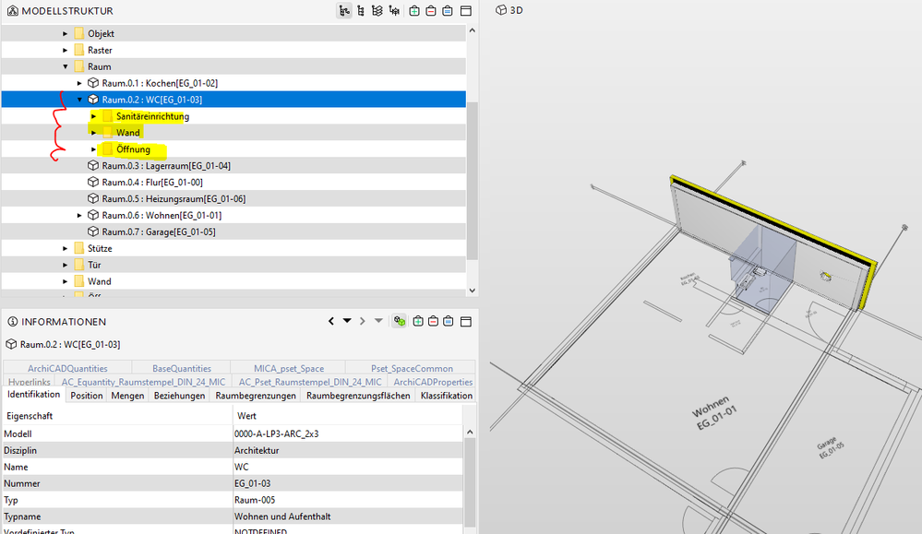Switch to the Klassifikation tab
922x534 pixels.
[x=447, y=394]
